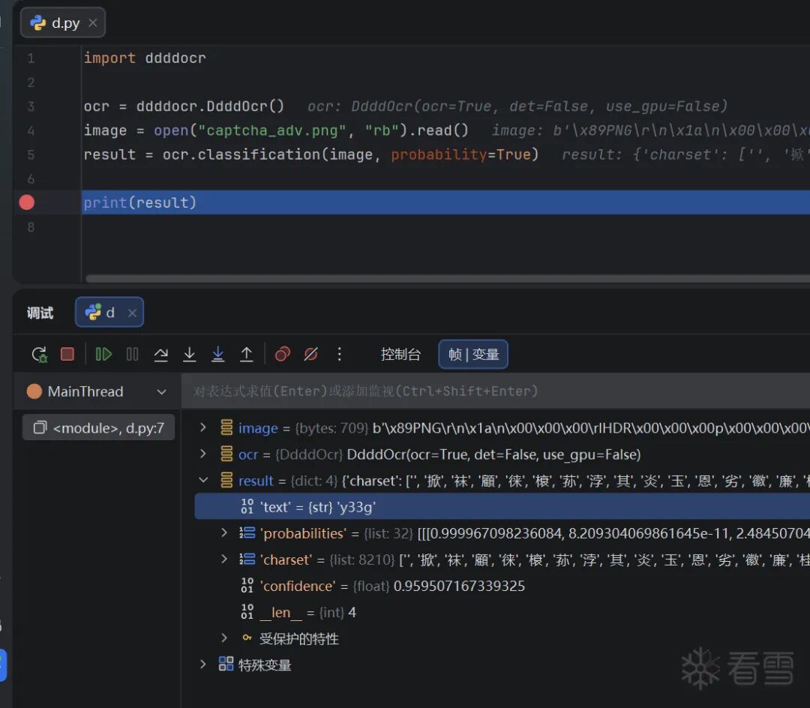Remove the breakpoint on the print(result) line
This screenshot has width=810, height=708.
[x=27, y=202]
